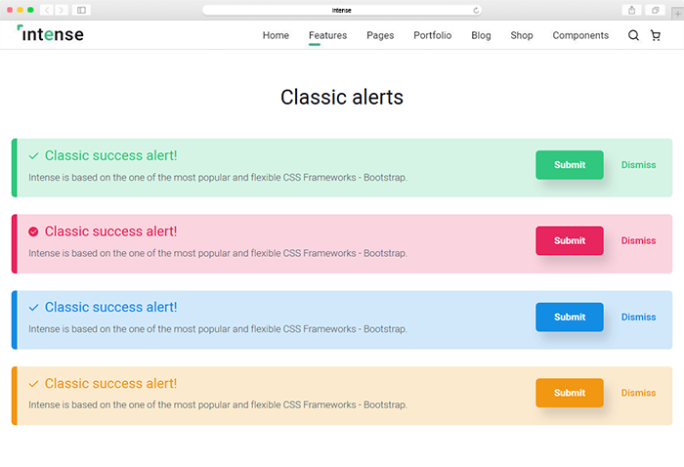Screen dimensions: 684x467
Task: Click the browser address bar
Action: [341, 10]
